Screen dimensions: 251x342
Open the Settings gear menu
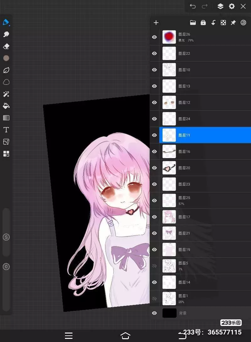[x=232, y=6]
